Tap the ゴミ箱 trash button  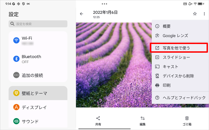(187, 121)
